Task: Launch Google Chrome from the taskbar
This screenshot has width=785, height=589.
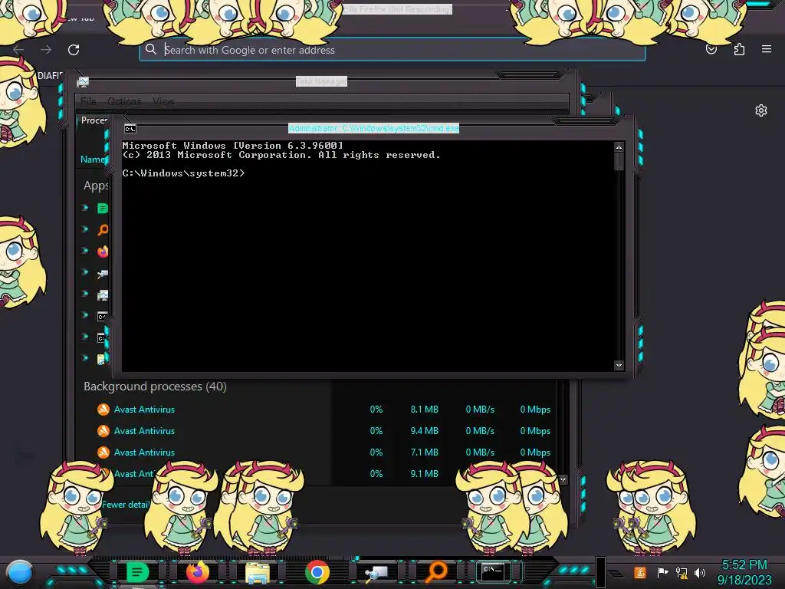Action: [x=317, y=572]
